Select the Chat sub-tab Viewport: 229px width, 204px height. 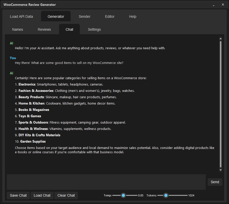point(69,29)
